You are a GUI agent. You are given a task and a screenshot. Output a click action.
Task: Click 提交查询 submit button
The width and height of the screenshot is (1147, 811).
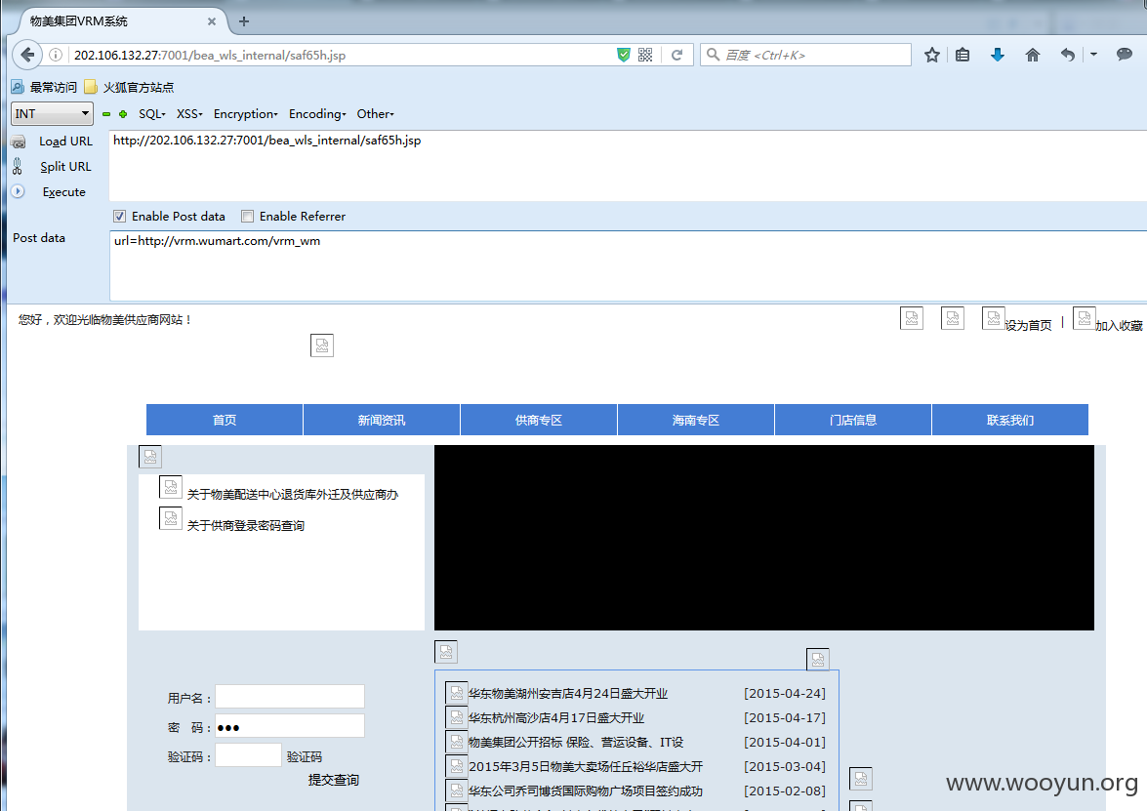click(x=334, y=780)
